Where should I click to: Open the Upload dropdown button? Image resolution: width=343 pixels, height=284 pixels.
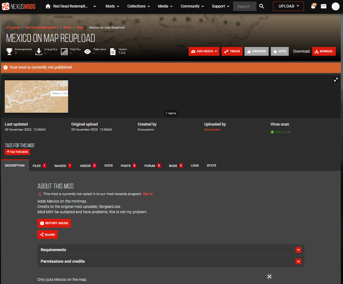click(288, 6)
